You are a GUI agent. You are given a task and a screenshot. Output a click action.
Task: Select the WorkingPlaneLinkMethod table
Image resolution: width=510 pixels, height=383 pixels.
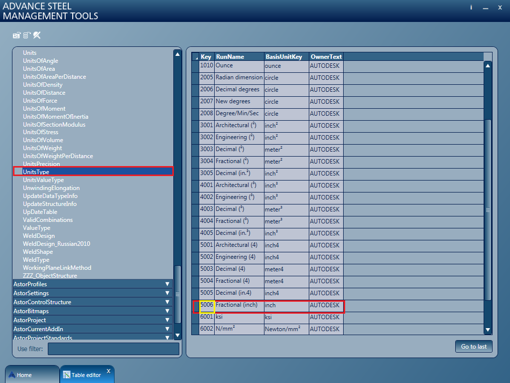(x=57, y=268)
